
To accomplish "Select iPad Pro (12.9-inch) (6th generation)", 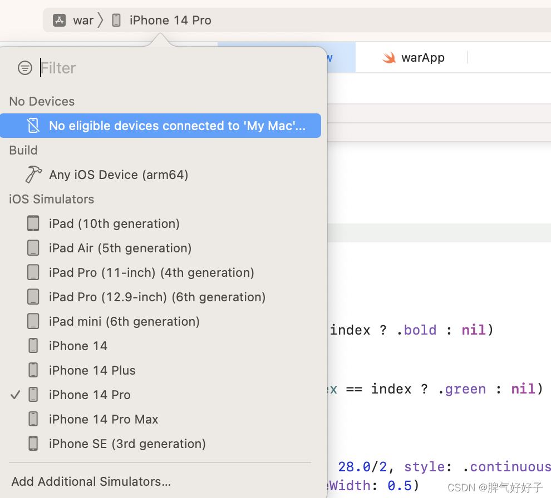I will pyautogui.click(x=157, y=297).
